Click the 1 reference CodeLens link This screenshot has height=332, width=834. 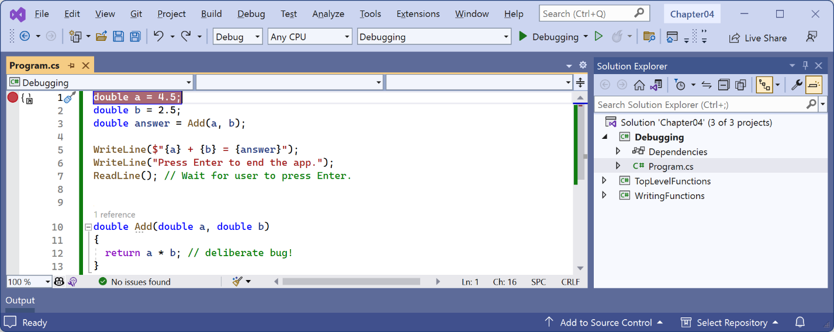click(114, 215)
